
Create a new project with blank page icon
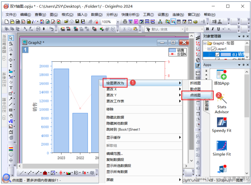tap(7, 22)
